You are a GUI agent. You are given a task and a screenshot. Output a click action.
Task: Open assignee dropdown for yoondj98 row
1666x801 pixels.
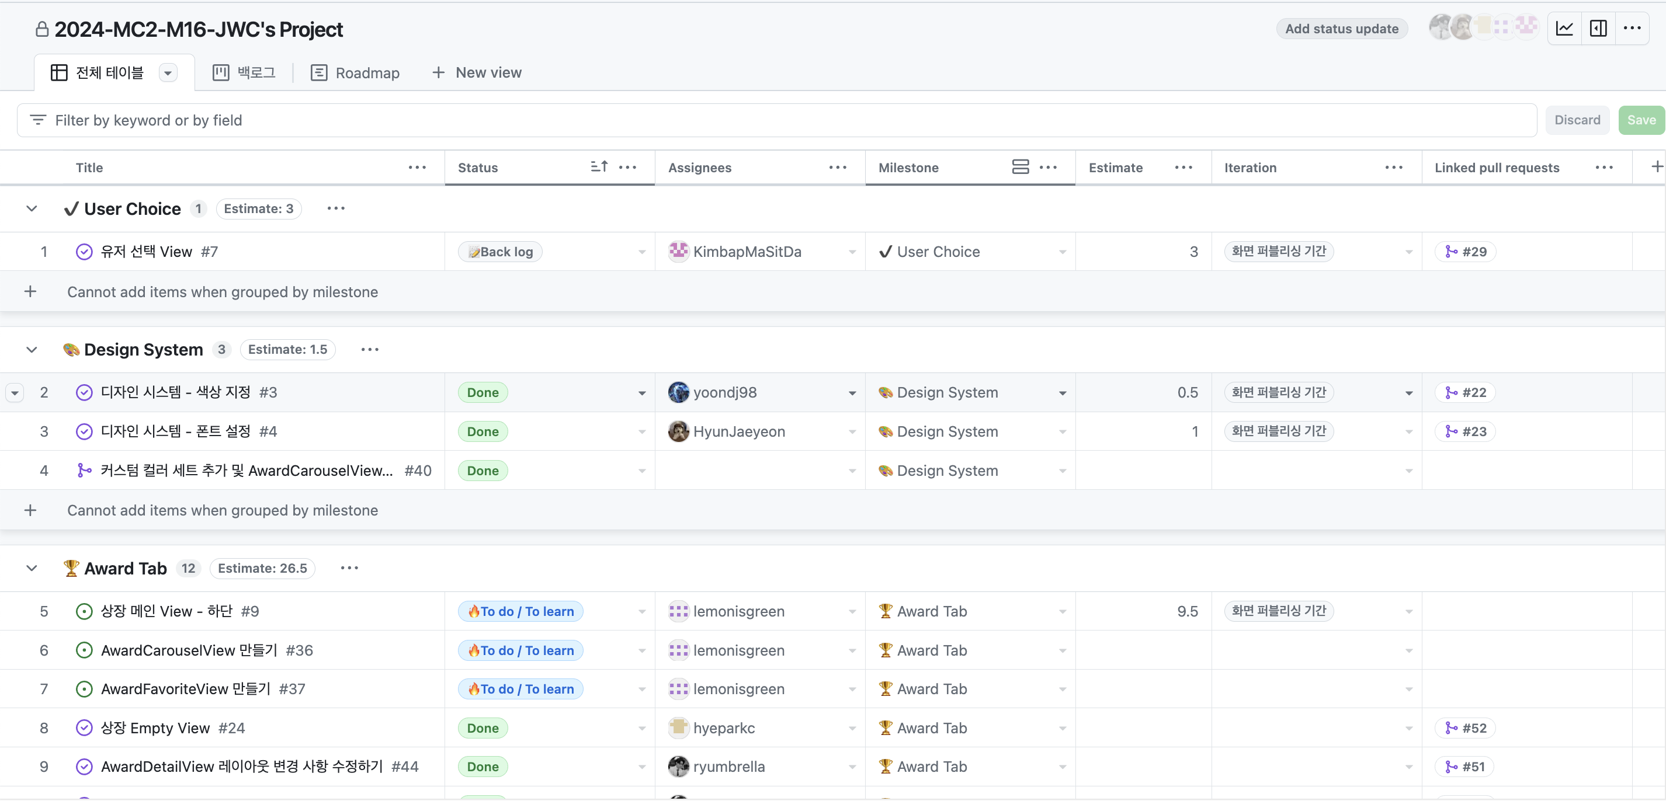852,393
